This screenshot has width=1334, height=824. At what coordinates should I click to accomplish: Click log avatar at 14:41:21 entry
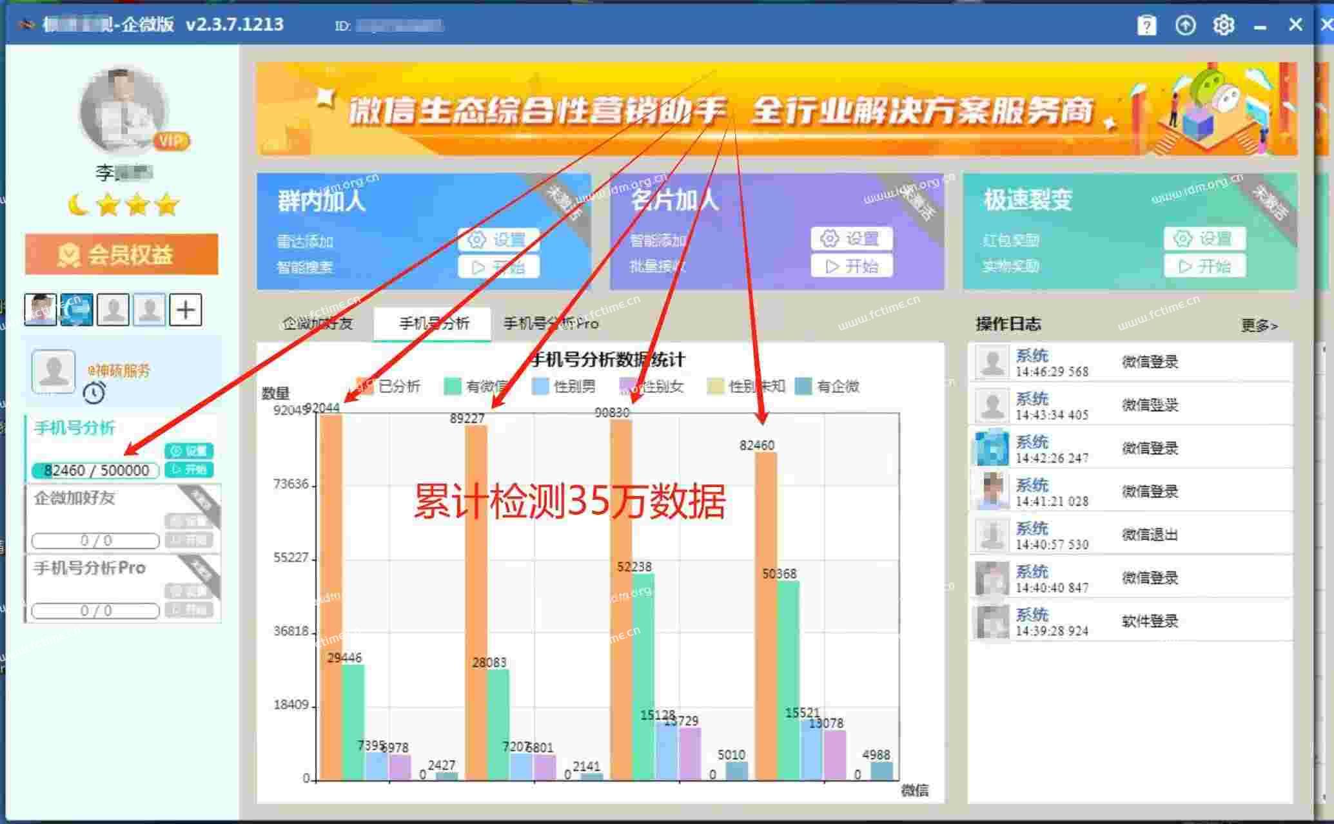[992, 492]
